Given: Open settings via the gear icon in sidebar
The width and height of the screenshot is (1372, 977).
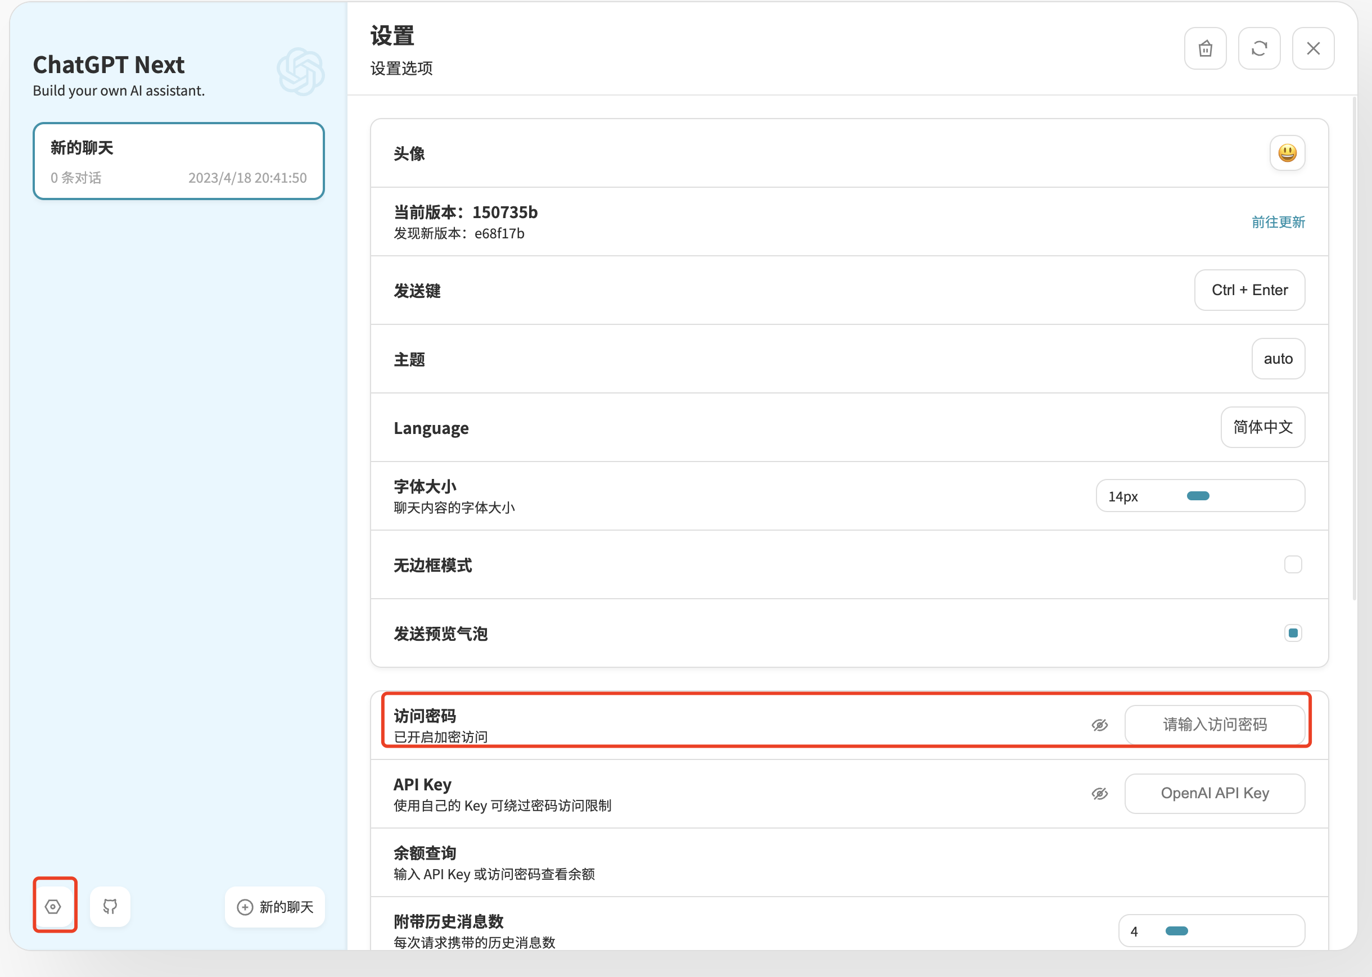Looking at the screenshot, I should 53,906.
